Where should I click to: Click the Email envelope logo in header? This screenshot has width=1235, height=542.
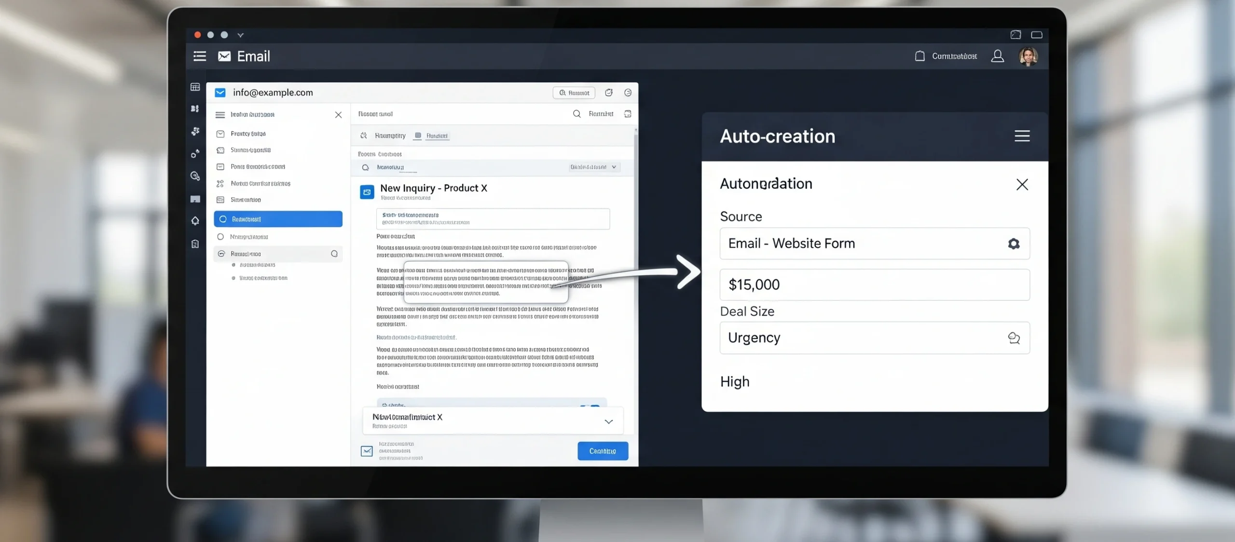coord(224,56)
